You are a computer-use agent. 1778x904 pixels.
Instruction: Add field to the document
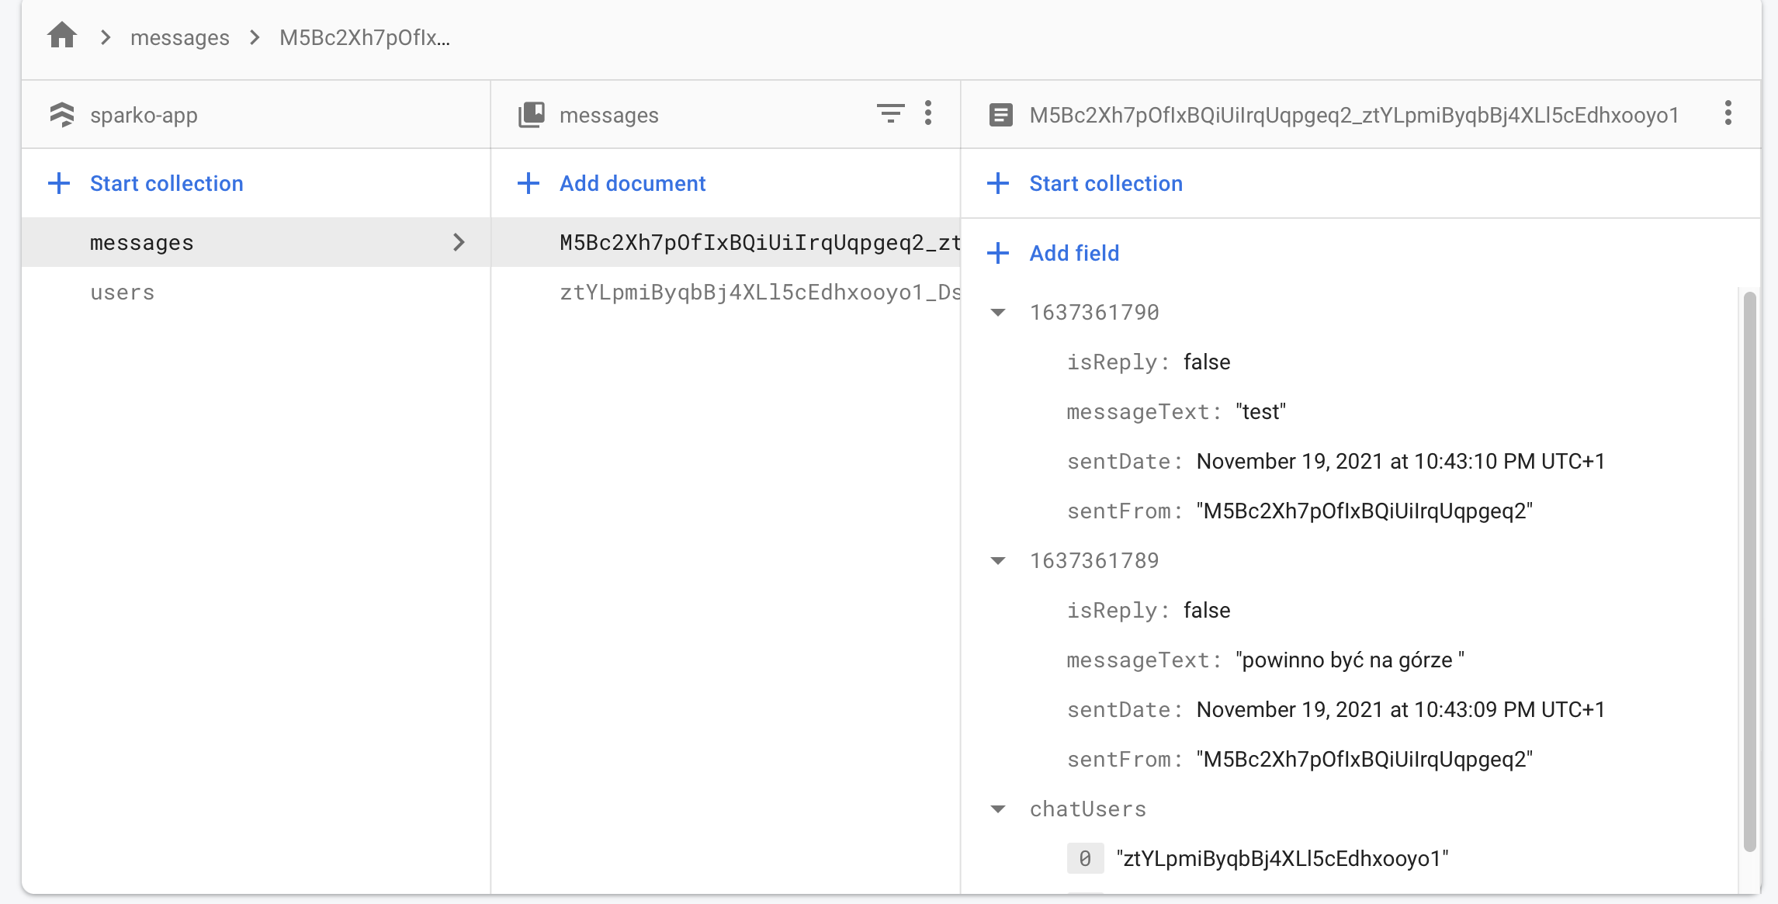point(1074,253)
